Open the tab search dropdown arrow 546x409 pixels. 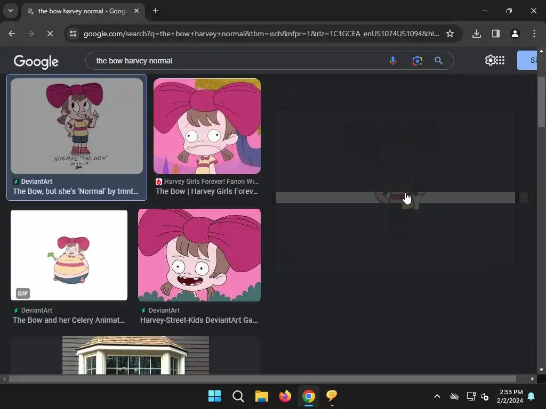(11, 11)
